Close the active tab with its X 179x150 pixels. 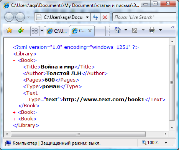(90, 31)
